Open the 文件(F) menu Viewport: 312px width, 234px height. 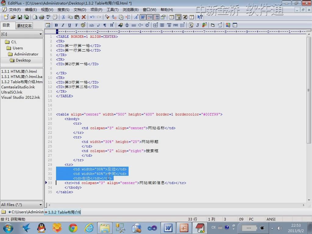(x=15, y=9)
